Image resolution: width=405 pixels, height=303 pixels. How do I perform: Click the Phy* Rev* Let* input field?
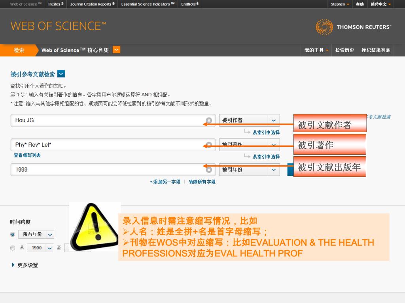coord(113,145)
